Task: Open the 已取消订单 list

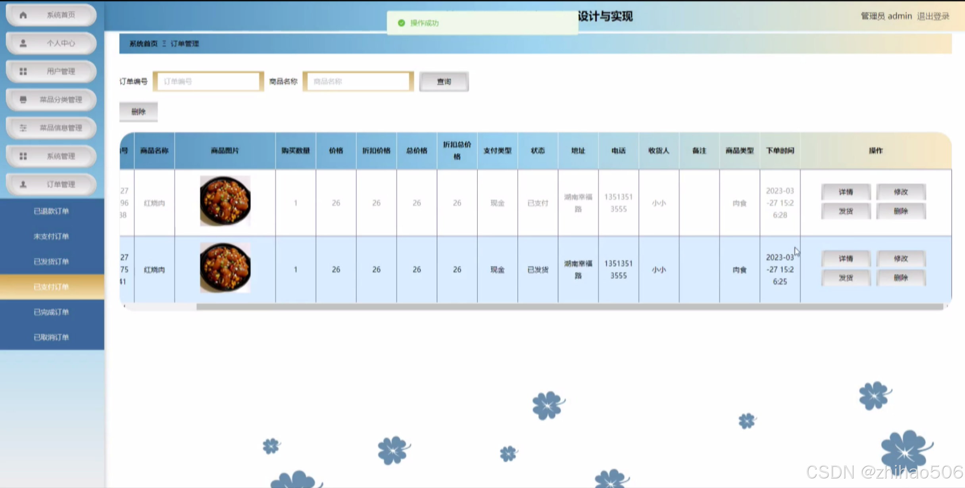Action: (52, 337)
